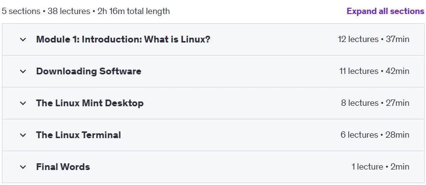
Task: Select the 8 lectures • 27min label
Action: [375, 103]
